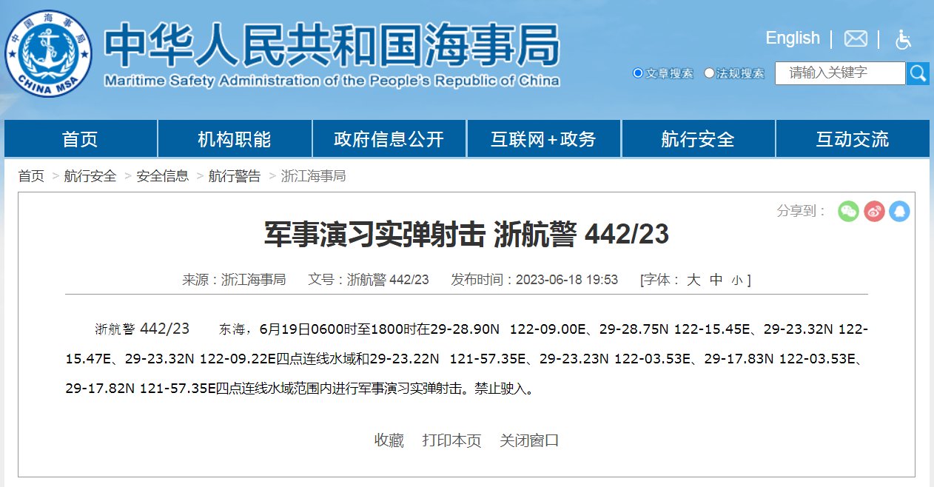Set font size to 小
Viewport: 934px width, 487px height.
[x=736, y=281]
